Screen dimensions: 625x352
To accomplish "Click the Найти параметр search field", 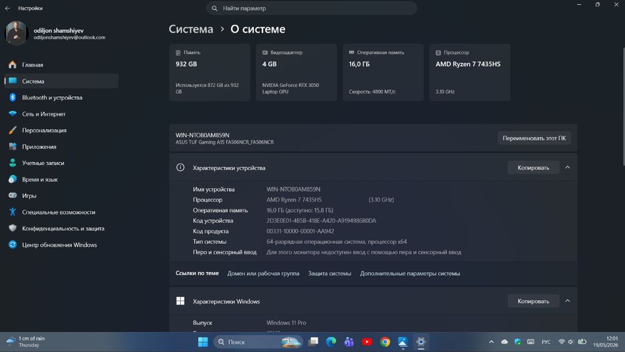I will pyautogui.click(x=311, y=8).
